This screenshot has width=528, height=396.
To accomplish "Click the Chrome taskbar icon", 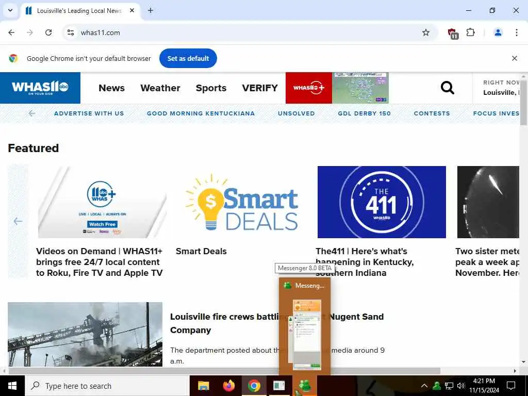I will (254, 386).
